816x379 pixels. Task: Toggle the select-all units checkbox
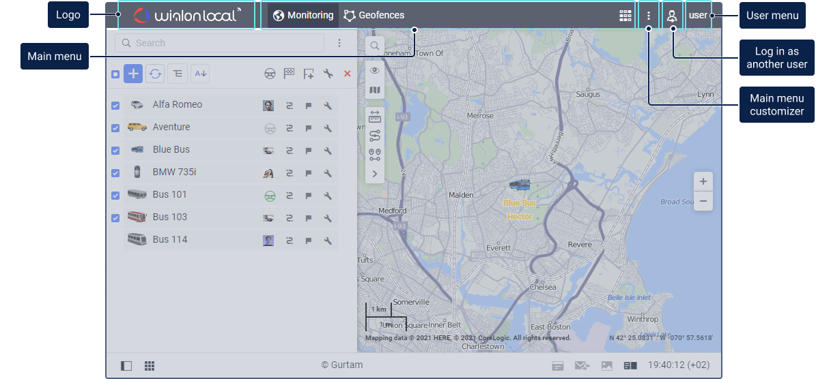115,74
